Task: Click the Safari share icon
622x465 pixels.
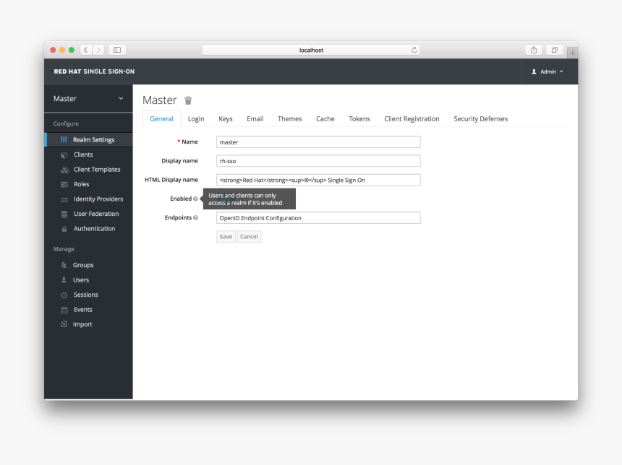Action: pyautogui.click(x=534, y=50)
